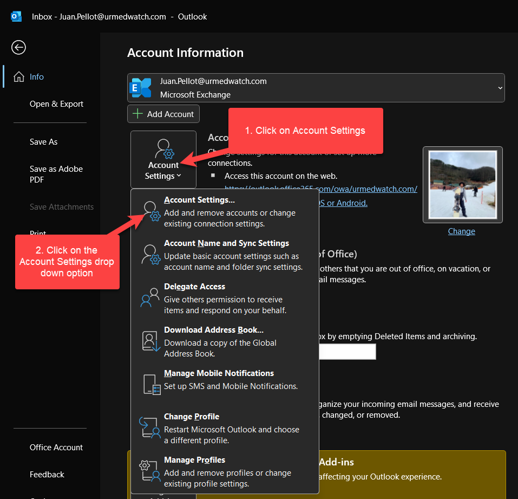Click the back arrow icon

point(18,48)
